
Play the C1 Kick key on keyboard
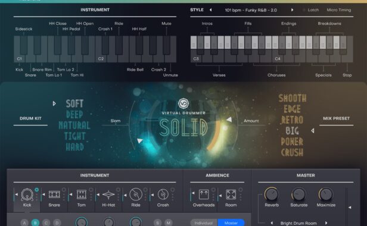click(19, 58)
